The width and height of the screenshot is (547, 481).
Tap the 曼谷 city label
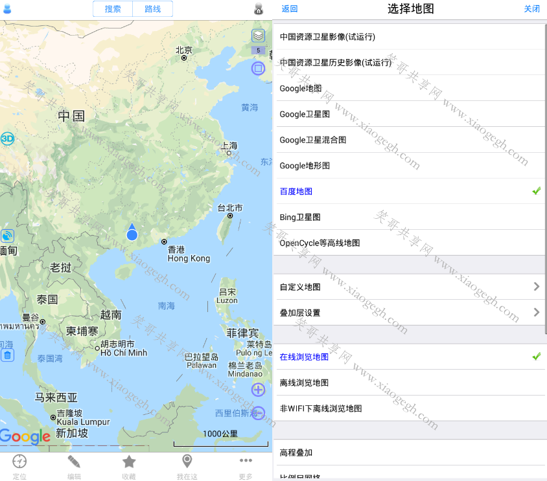(30, 317)
